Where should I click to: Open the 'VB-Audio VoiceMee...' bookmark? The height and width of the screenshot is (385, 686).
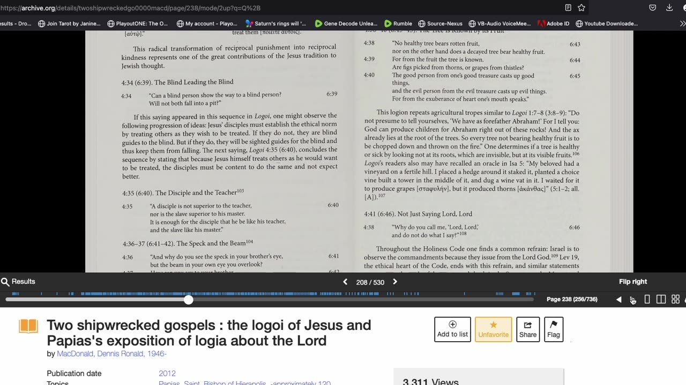click(x=499, y=24)
